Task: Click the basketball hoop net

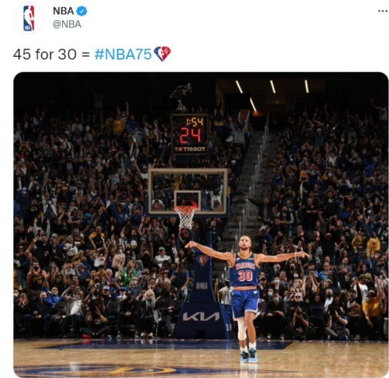Action: (186, 217)
